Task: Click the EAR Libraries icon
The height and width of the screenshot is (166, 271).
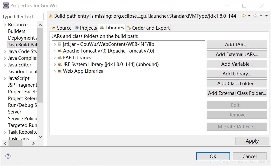Action: (x=60, y=58)
